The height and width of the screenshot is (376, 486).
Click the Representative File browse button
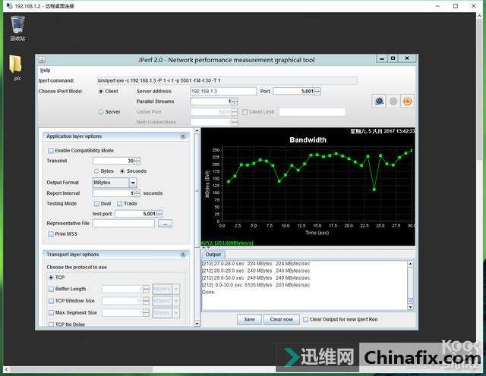(x=165, y=224)
